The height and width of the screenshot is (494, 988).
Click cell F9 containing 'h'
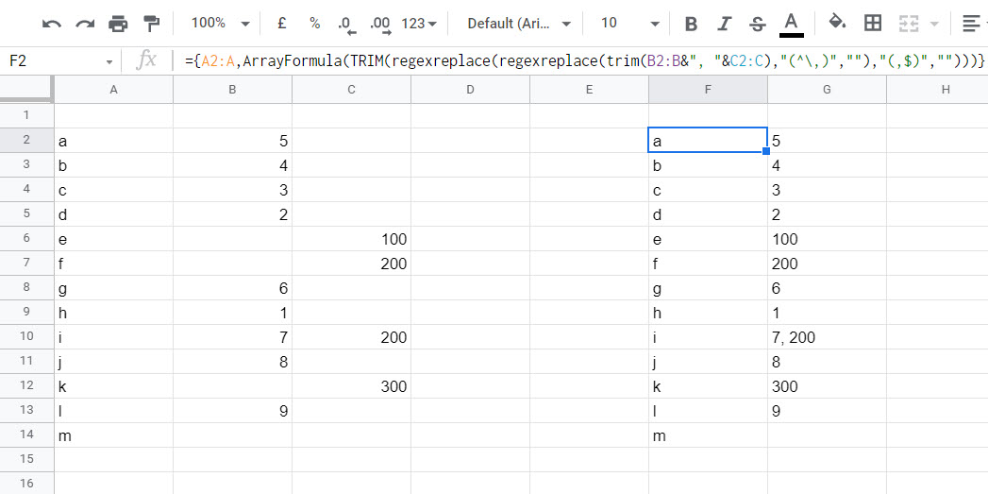point(709,313)
